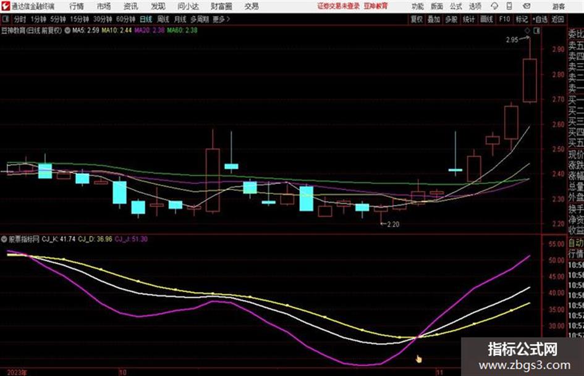
Task: Click the diamond icon at chart top-right
Action: pyautogui.click(x=527, y=31)
